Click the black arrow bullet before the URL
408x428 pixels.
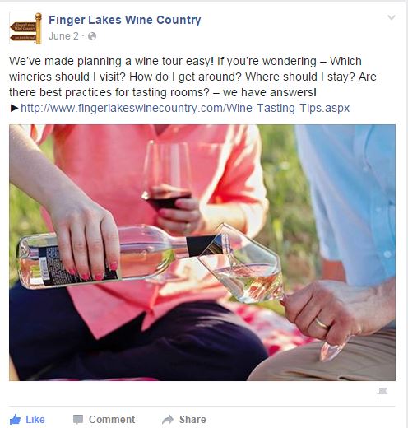point(14,108)
